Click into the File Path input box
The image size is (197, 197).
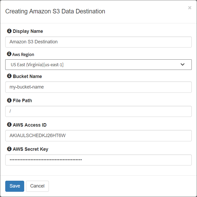point(98,111)
